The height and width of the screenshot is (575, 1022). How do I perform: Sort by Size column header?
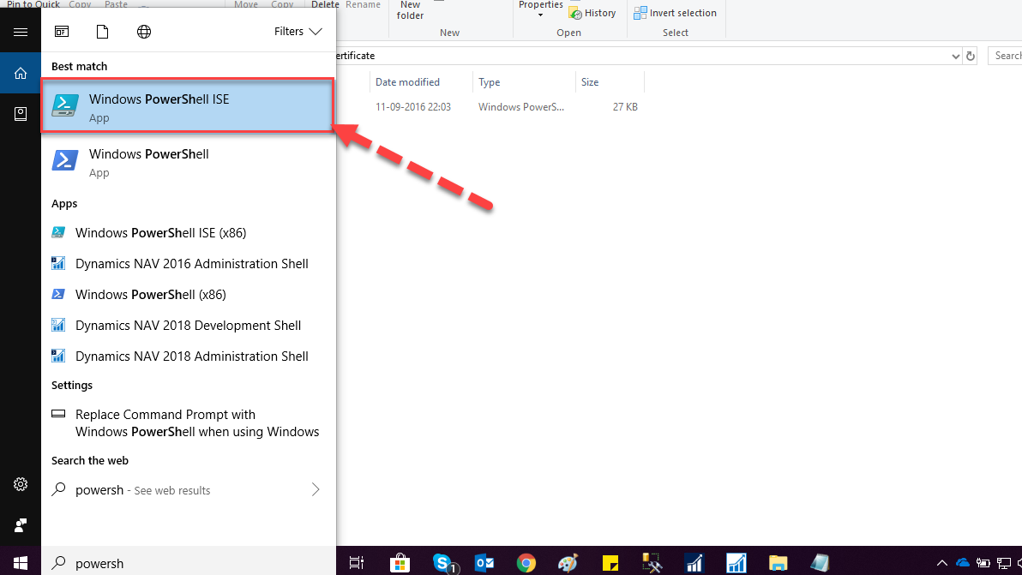click(610, 82)
